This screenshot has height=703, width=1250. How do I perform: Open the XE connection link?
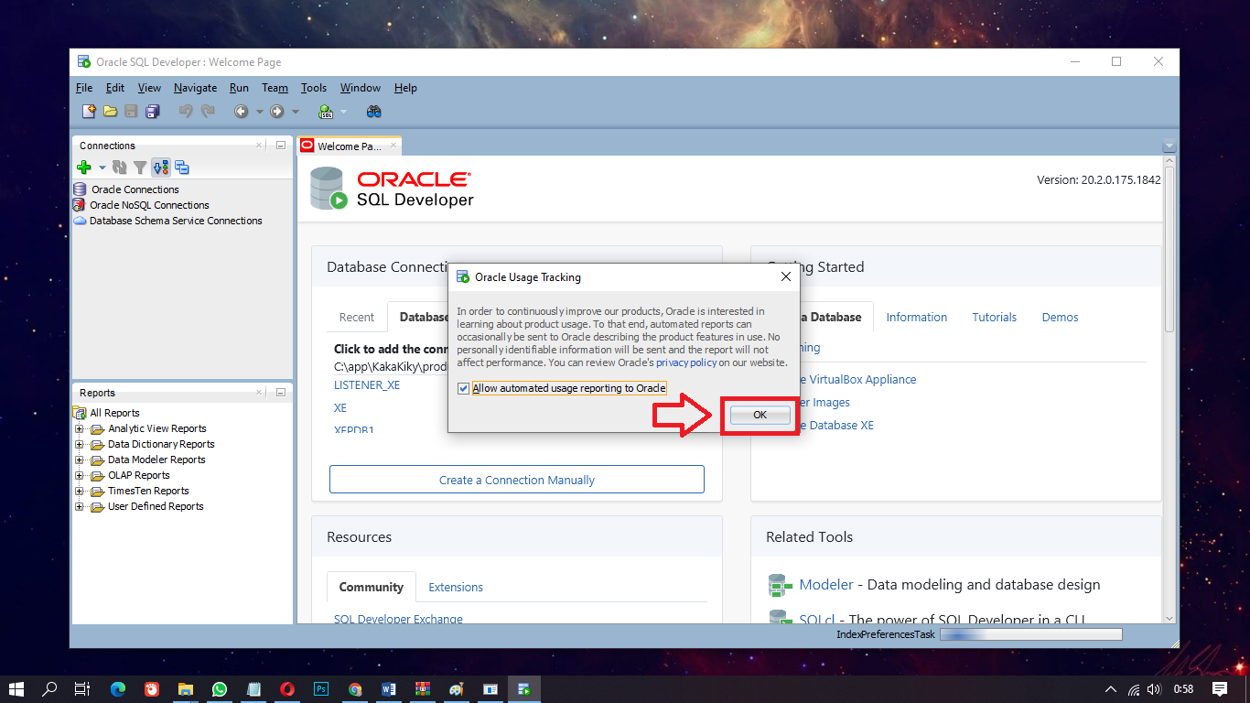(340, 408)
